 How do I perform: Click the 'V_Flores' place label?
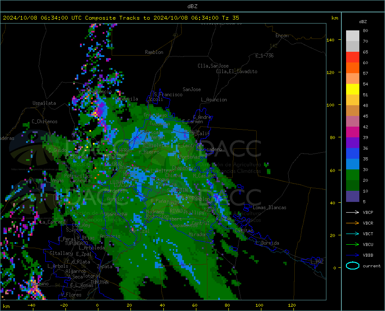[x=71, y=295]
